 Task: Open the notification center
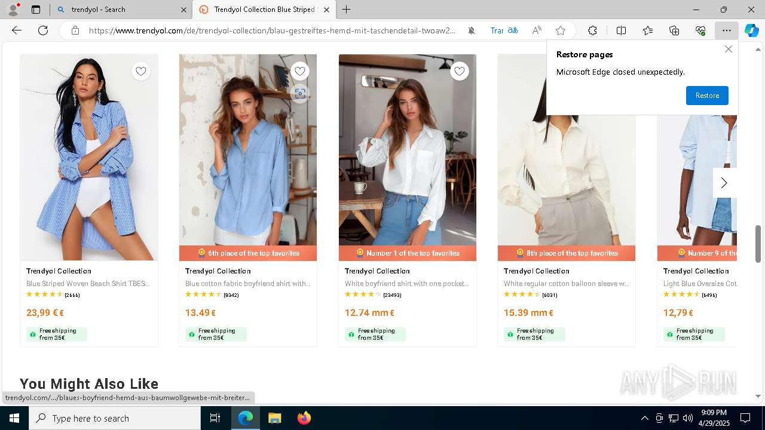(x=745, y=418)
